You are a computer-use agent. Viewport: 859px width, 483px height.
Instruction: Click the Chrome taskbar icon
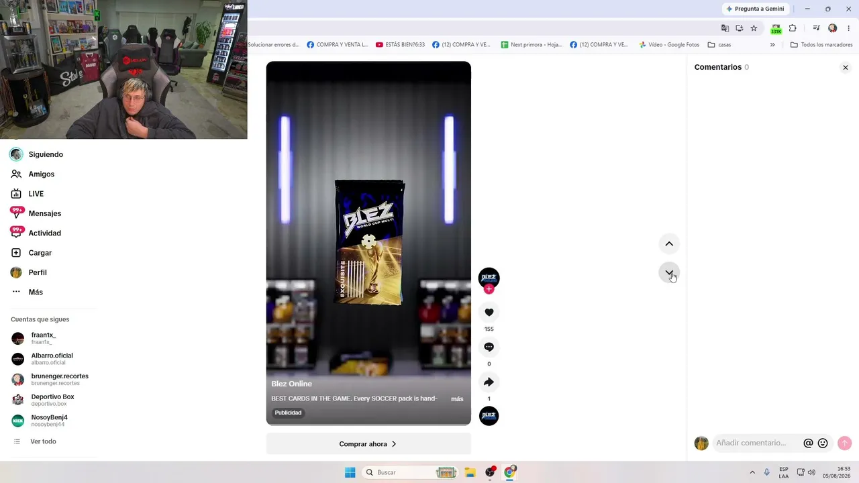click(509, 472)
